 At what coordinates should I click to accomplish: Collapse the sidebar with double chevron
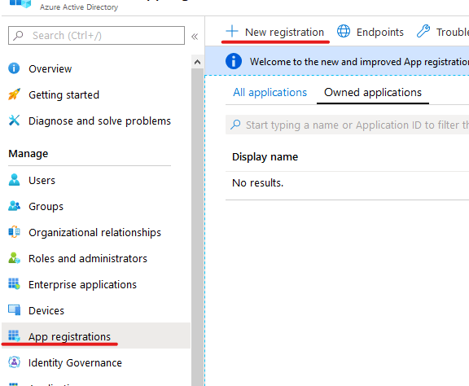click(195, 37)
